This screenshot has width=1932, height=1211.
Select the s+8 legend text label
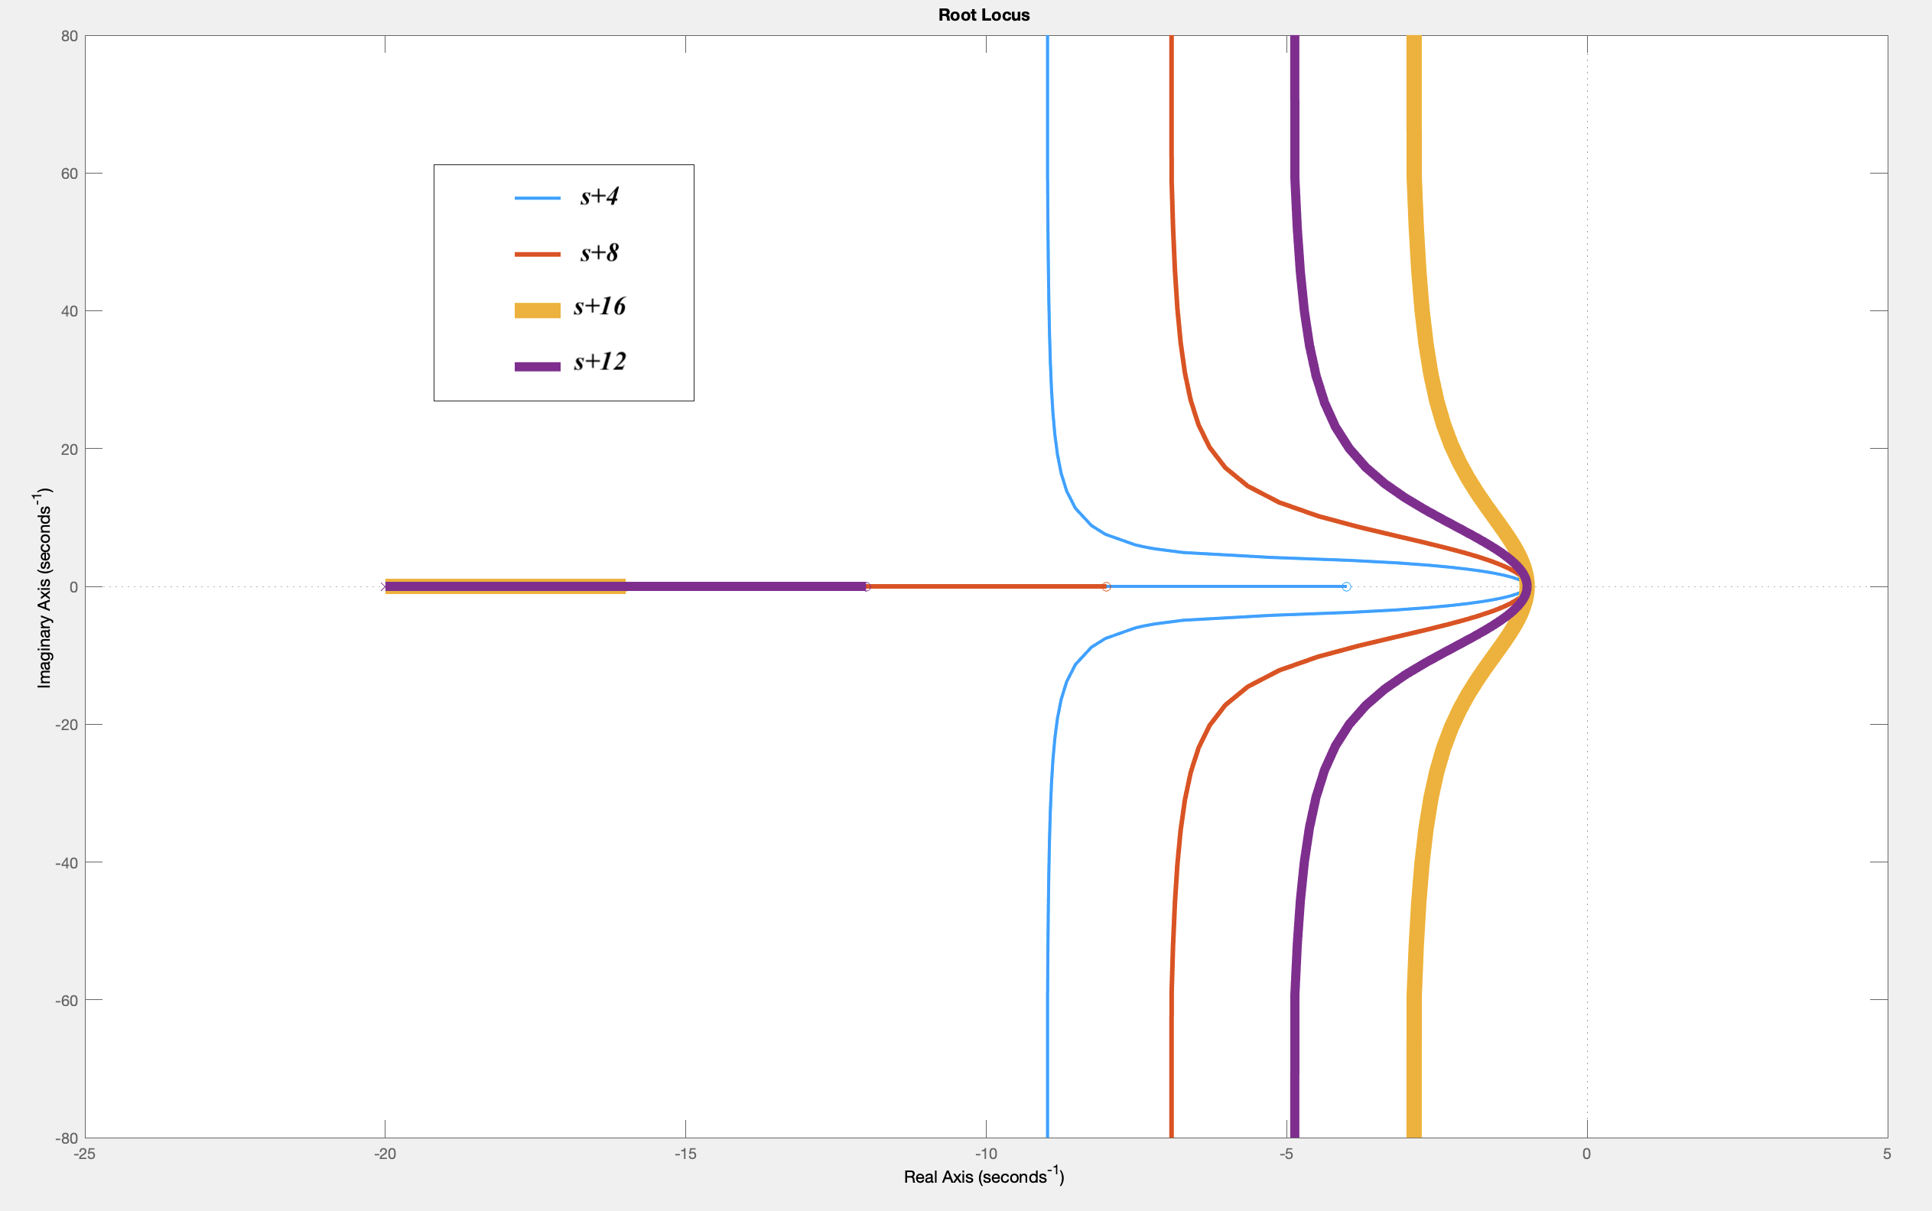[x=600, y=253]
